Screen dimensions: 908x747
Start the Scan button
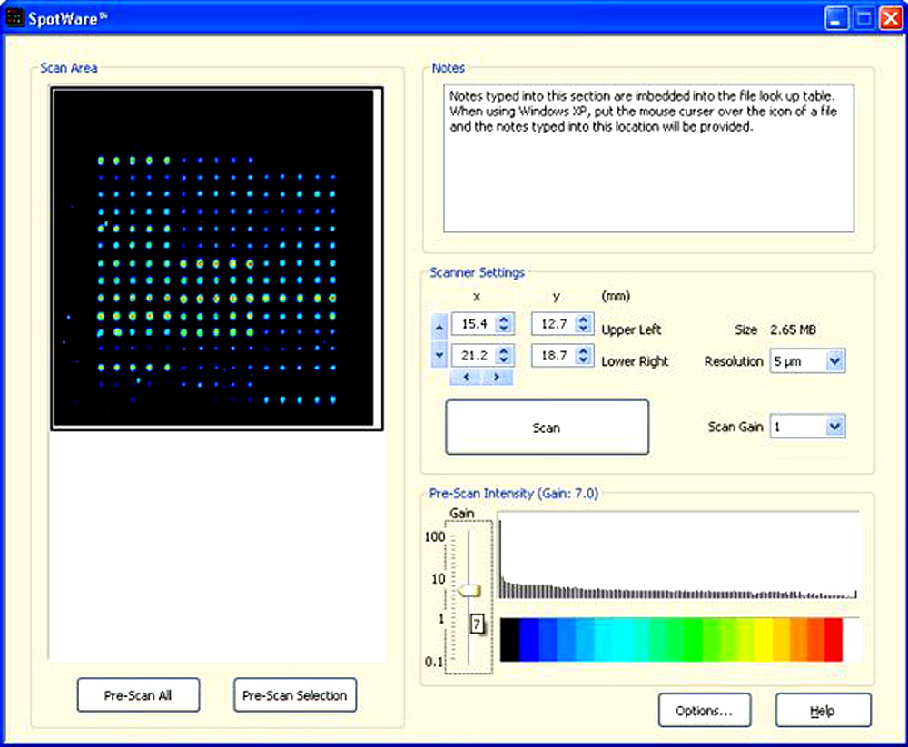pyautogui.click(x=547, y=428)
